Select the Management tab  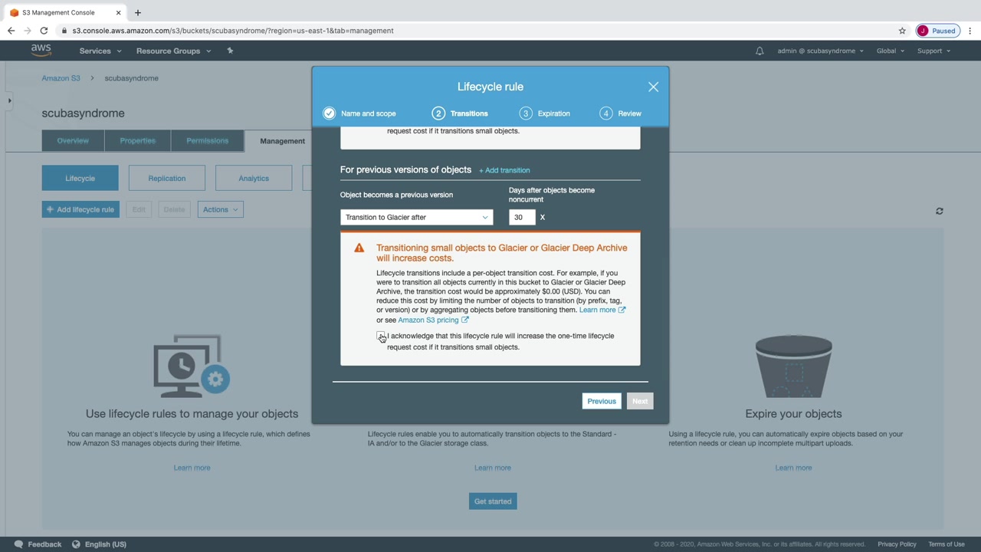(282, 141)
